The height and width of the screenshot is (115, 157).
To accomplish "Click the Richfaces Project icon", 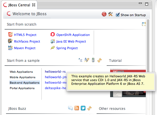I will click(x=10, y=41).
